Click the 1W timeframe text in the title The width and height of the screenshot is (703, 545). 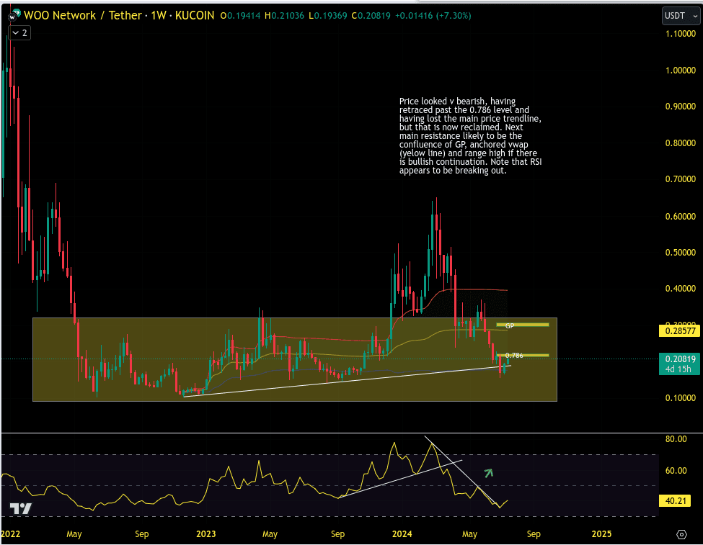[x=158, y=16]
